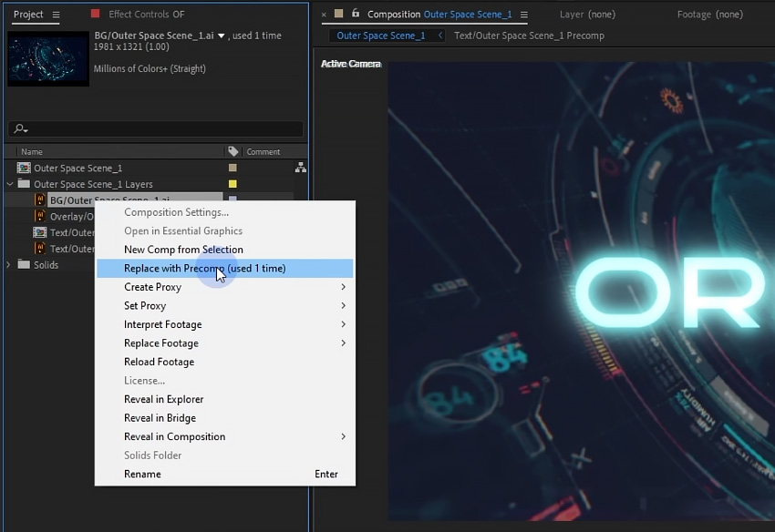Image resolution: width=775 pixels, height=532 pixels.
Task: Click the Active Camera view label
Action: pos(351,64)
